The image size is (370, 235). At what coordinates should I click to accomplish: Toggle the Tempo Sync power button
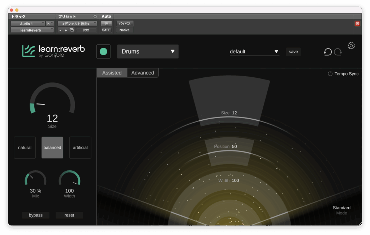[x=330, y=74]
